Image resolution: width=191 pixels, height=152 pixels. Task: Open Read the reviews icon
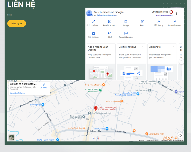pyautogui.click(x=110, y=22)
